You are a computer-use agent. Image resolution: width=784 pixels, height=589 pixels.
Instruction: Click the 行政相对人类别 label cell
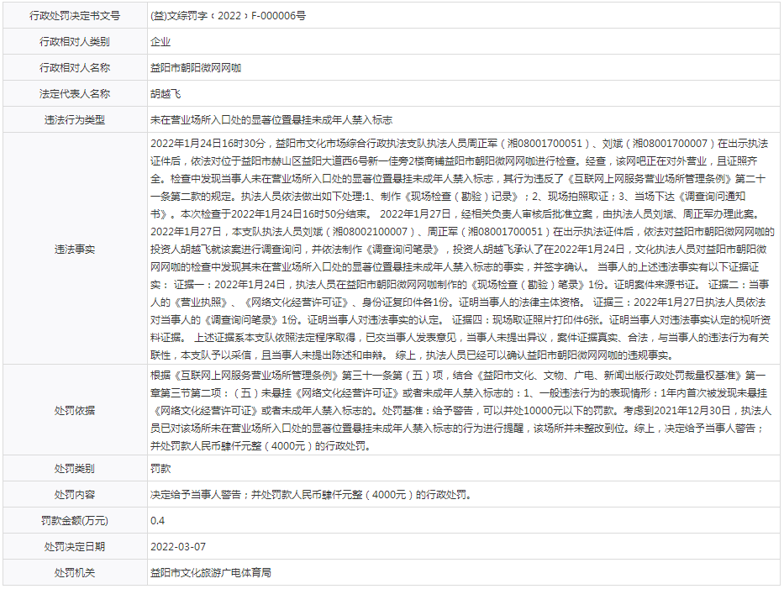coord(75,41)
